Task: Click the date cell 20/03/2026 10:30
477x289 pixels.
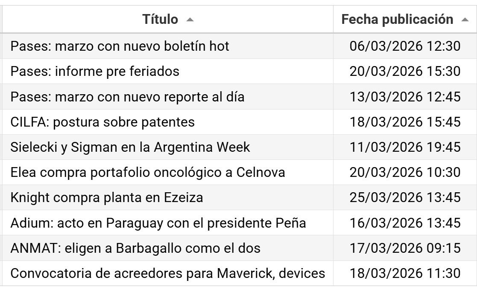Action: pos(405,173)
